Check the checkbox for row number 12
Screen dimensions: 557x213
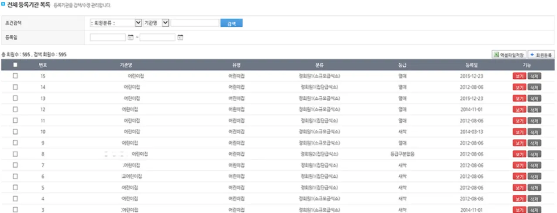15,109
